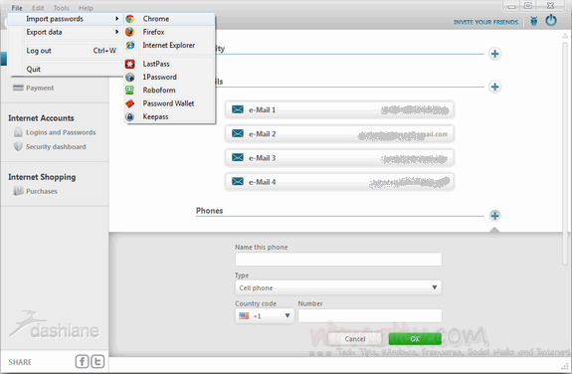Image resolution: width=572 pixels, height=374 pixels.
Task: Focus the phone Number field
Action: pos(370,315)
